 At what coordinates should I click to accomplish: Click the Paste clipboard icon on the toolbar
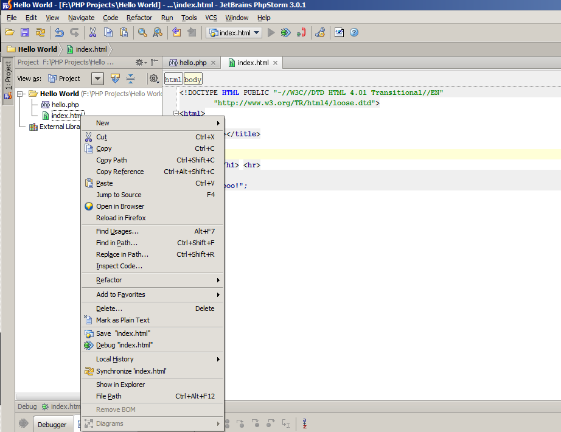[123, 32]
